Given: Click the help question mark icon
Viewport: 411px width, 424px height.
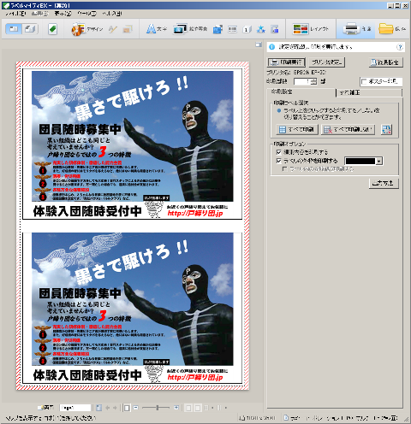Looking at the screenshot, I should [400, 47].
